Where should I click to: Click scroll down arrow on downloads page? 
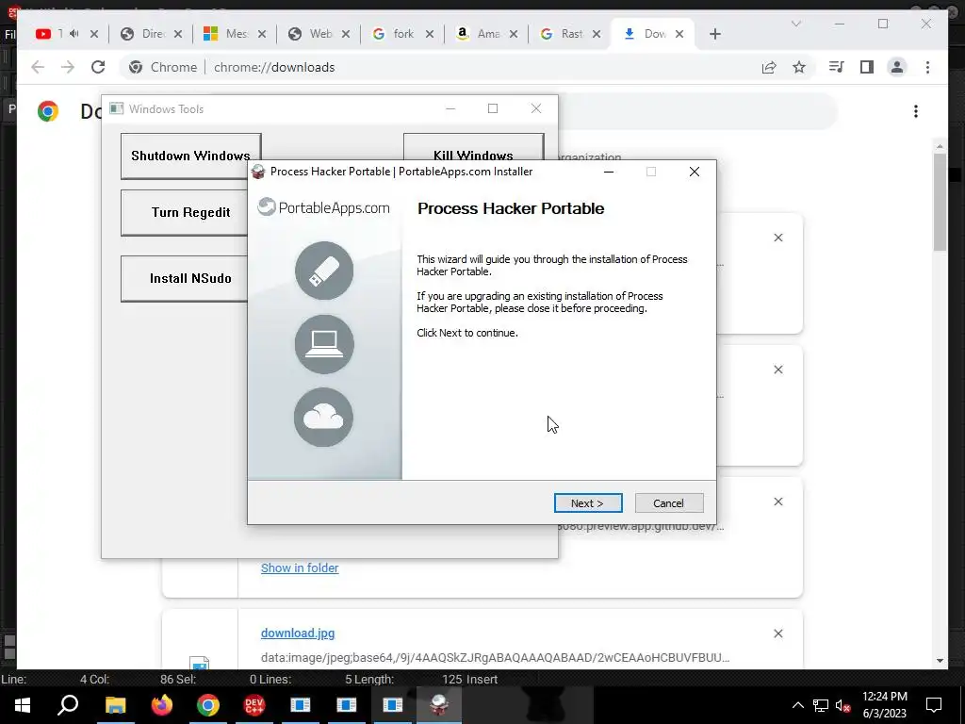click(x=940, y=661)
